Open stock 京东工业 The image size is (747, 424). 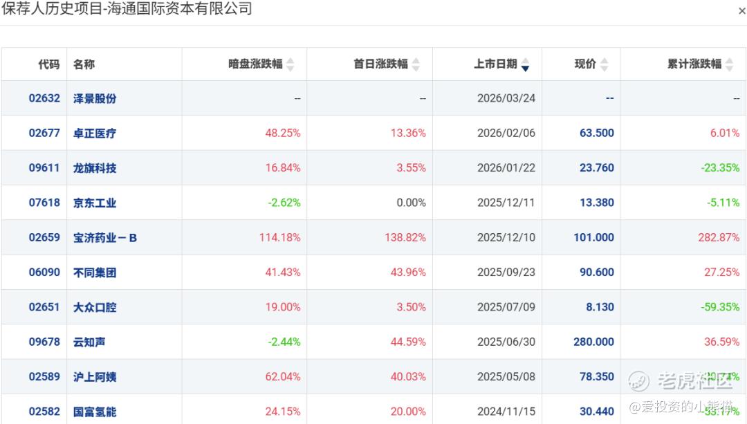[95, 203]
